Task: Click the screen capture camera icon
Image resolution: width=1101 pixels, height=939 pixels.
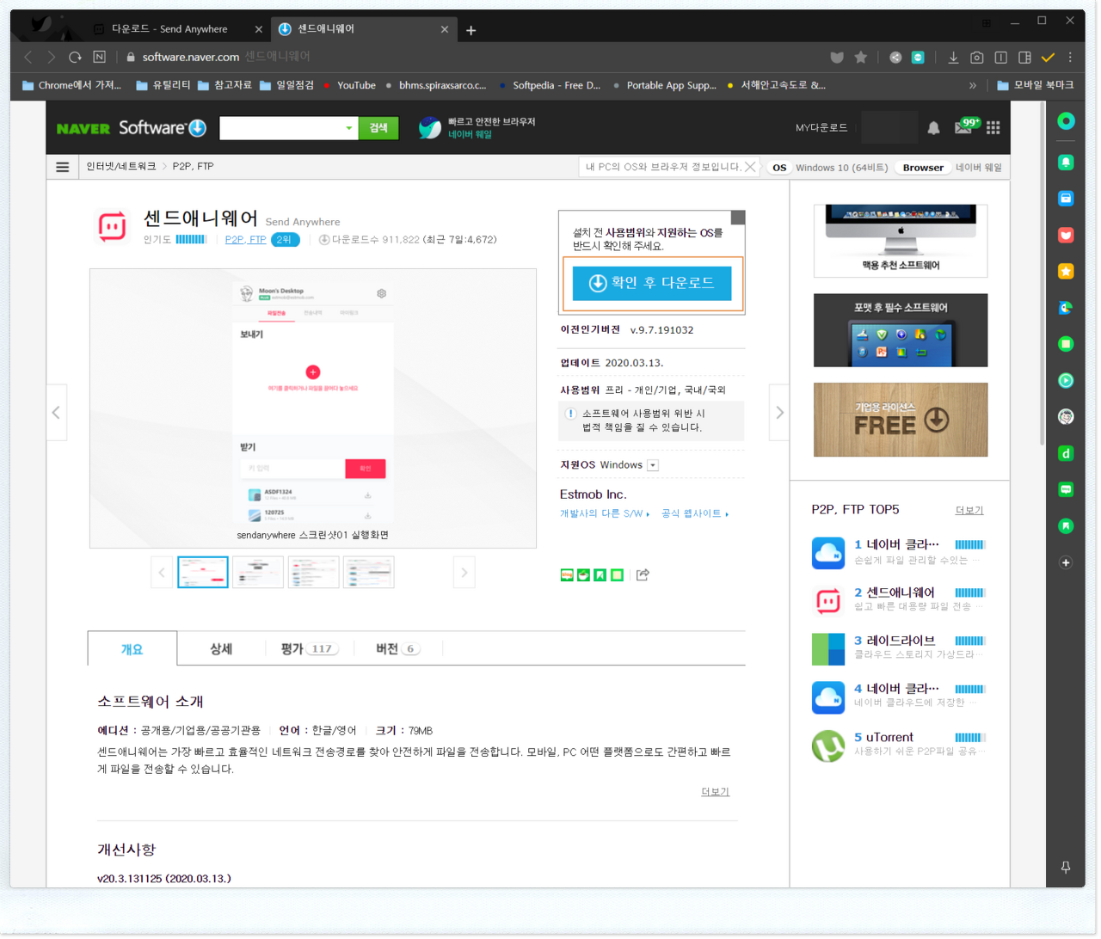Action: tap(976, 58)
